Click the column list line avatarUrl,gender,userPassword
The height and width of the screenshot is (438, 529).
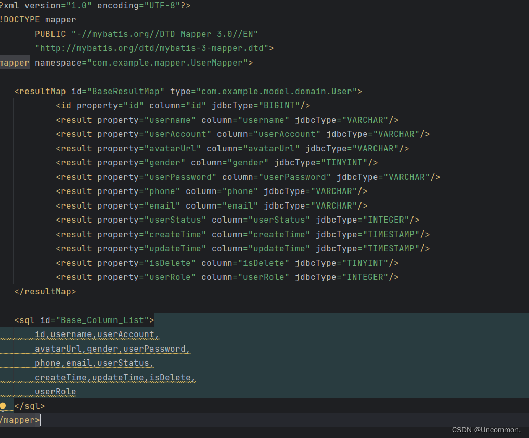click(x=113, y=349)
